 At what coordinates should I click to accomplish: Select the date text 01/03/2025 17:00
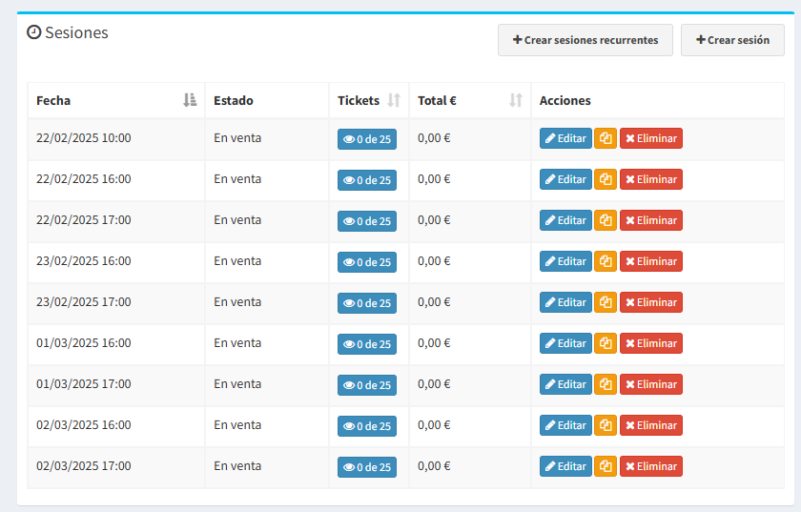84,383
